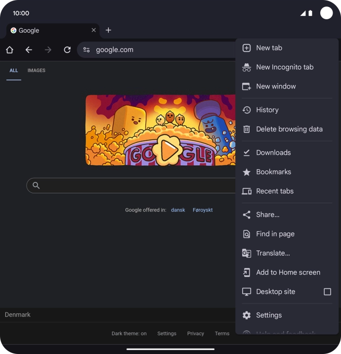
Task: Click the Share icon in menu
Action: pyautogui.click(x=247, y=215)
